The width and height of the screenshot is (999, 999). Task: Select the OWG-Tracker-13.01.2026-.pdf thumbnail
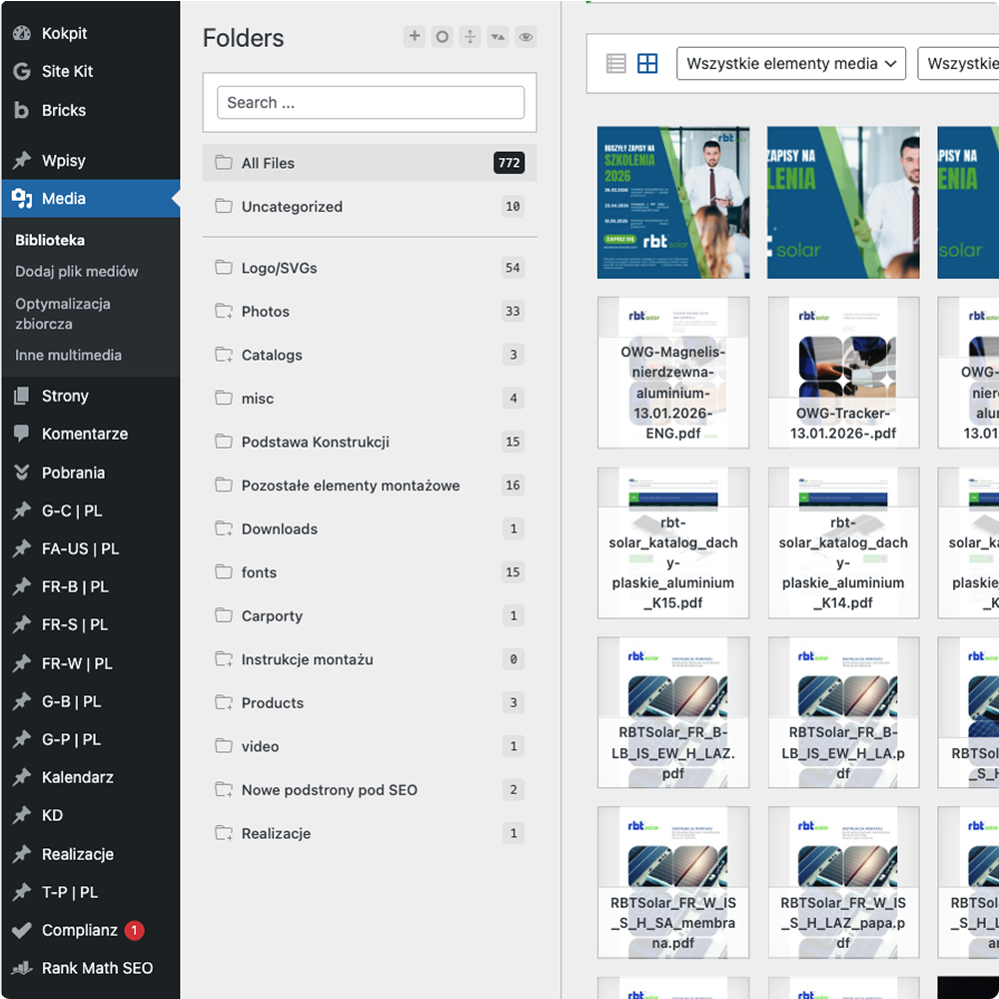tap(843, 373)
